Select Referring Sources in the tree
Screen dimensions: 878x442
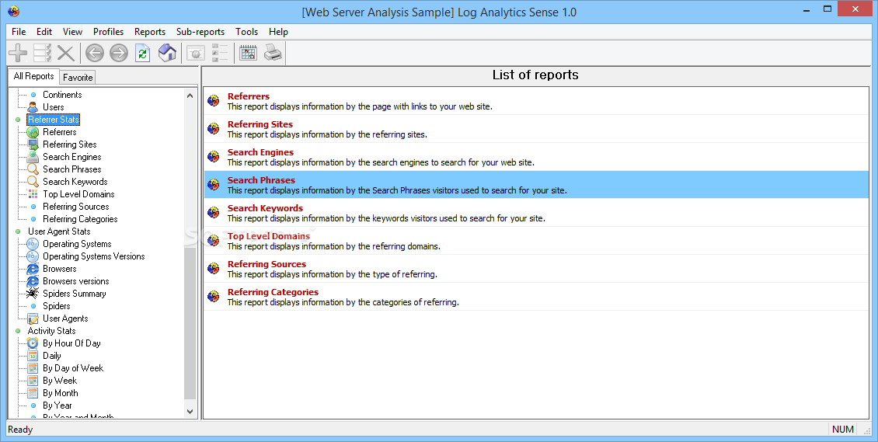pos(75,207)
